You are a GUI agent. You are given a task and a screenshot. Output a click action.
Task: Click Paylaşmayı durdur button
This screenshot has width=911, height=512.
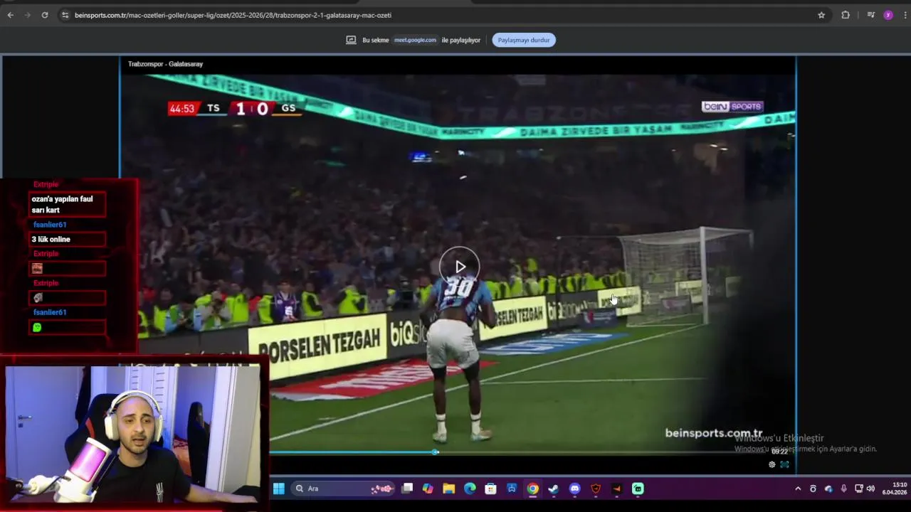[524, 40]
